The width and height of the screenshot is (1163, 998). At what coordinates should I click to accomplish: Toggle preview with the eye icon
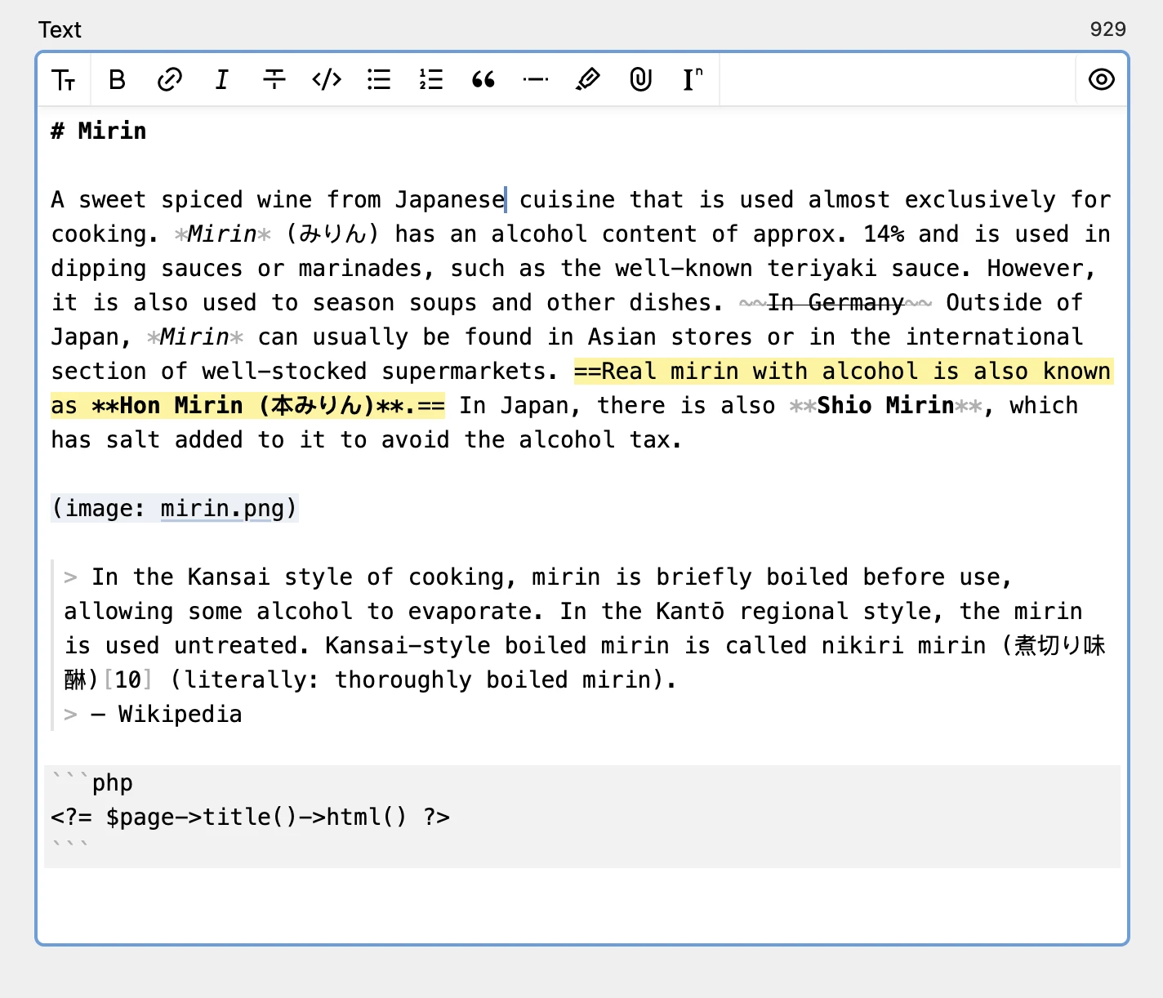tap(1102, 80)
